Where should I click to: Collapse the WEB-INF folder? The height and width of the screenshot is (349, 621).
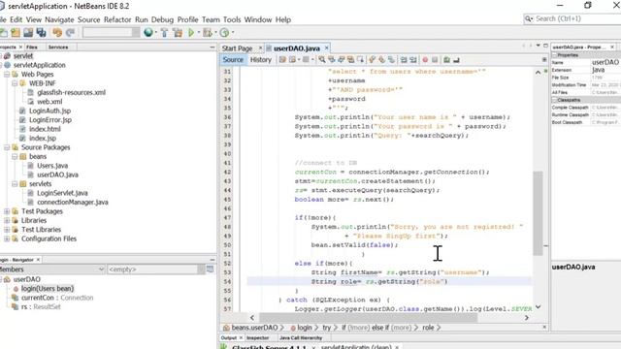click(x=15, y=83)
